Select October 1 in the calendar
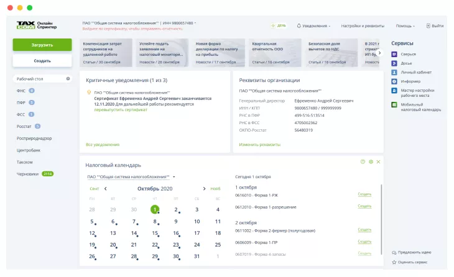The image size is (454, 277). [155, 209]
